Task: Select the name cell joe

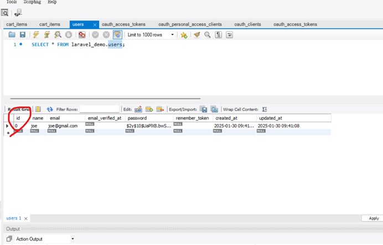Action: (38, 126)
